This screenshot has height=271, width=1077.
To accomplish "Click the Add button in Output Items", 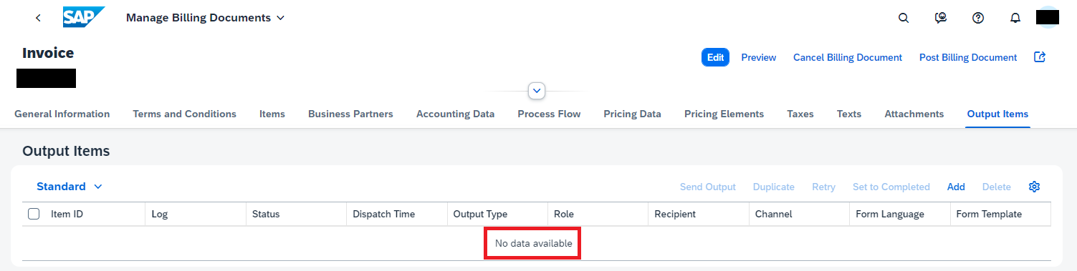I will [956, 187].
